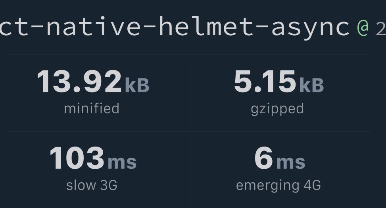
Task: Click the kB unit beside 13.92
Action: [137, 85]
